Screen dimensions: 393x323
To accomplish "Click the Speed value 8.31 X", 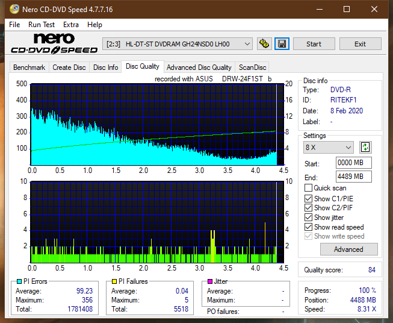I will click(x=367, y=309).
